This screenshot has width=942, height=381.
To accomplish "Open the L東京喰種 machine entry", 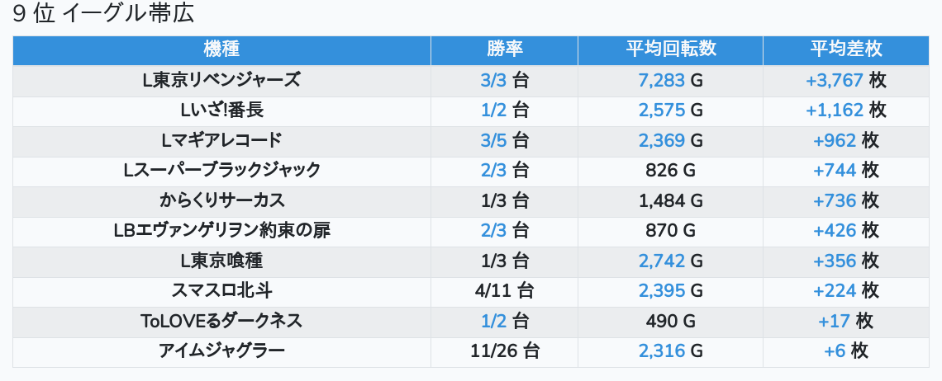I will 221,261.
